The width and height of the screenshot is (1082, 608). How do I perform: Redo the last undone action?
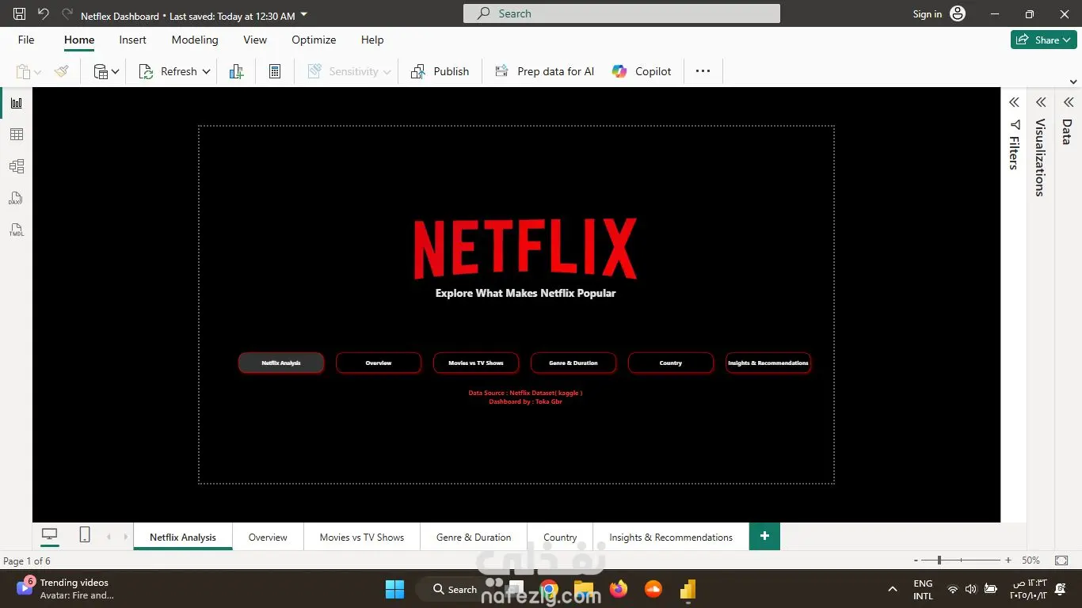(x=67, y=14)
